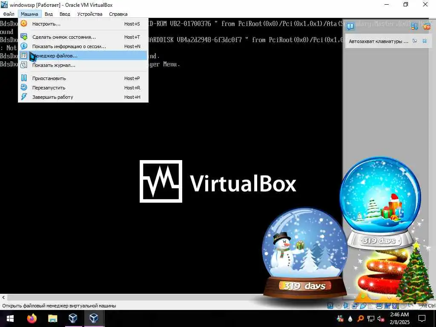Open Менеджер файлов… menu entry
Image resolution: width=436 pixels, height=327 pixels.
coord(83,56)
